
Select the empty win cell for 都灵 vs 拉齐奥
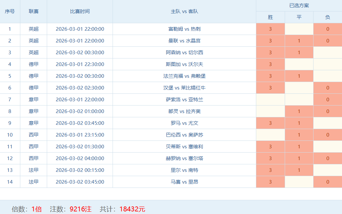(x=270, y=111)
